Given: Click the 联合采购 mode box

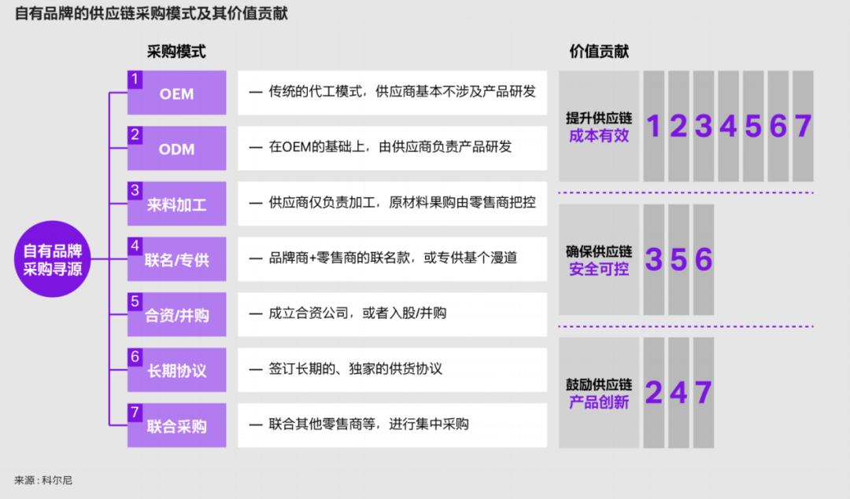Looking at the screenshot, I should [x=177, y=426].
